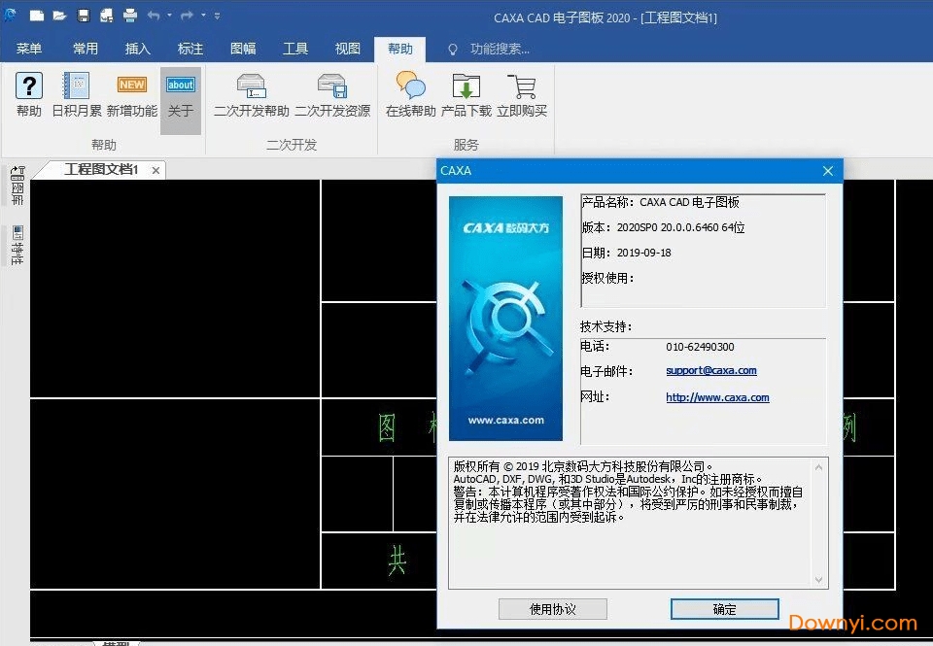This screenshot has height=646, width=933.
Task: Expand the undo history dropdown arrow
Action: (x=169, y=16)
